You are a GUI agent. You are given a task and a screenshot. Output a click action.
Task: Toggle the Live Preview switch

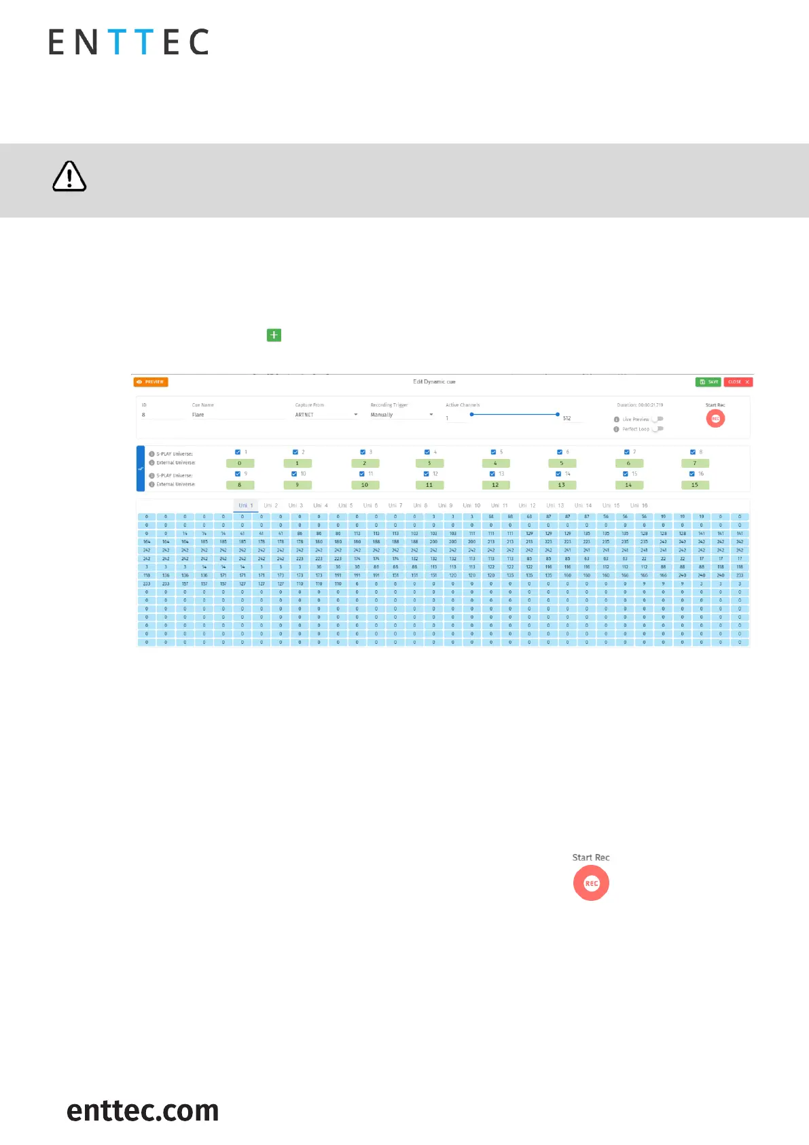[658, 420]
